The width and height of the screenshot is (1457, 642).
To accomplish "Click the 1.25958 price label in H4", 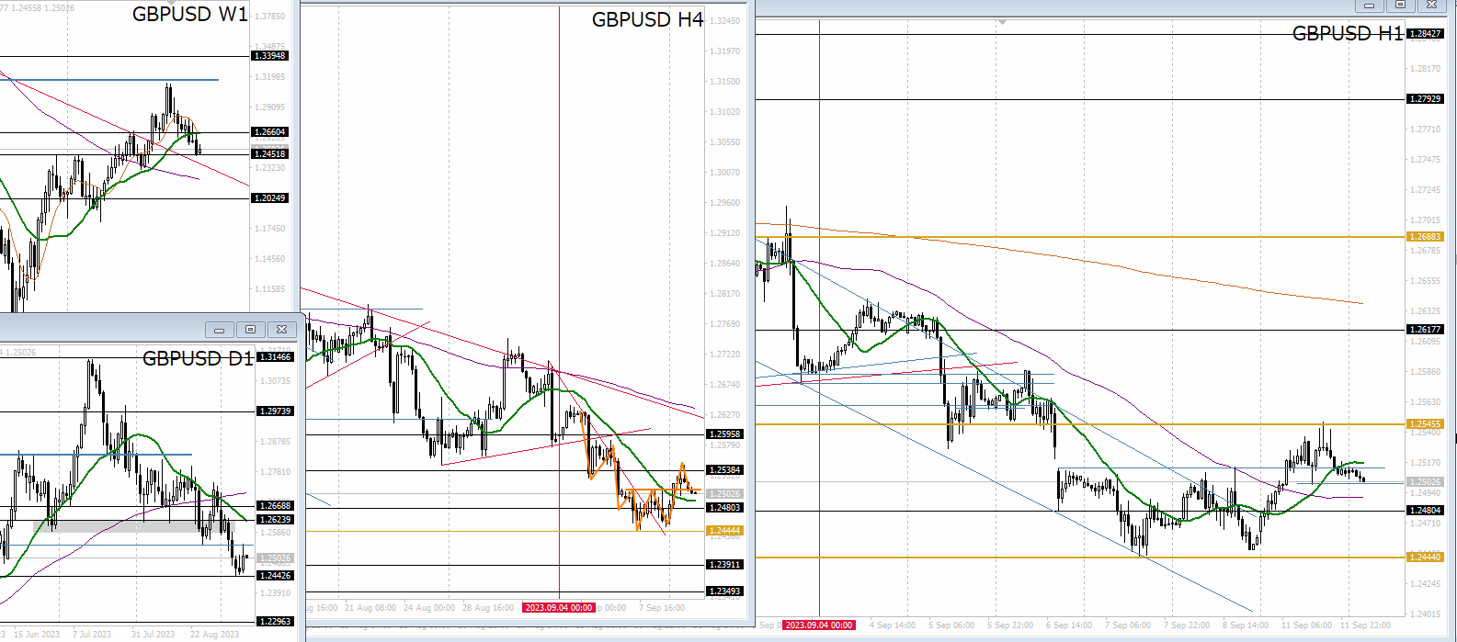I will [724, 434].
